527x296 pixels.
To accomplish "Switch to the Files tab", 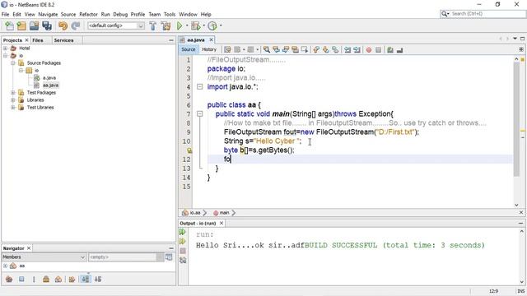I will tap(38, 40).
